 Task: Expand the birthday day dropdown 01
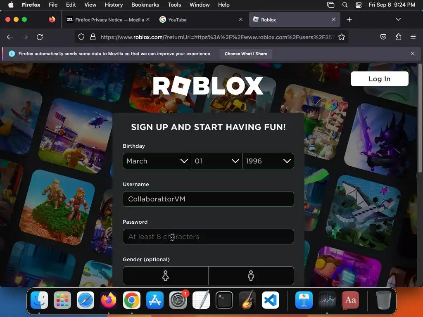click(216, 161)
